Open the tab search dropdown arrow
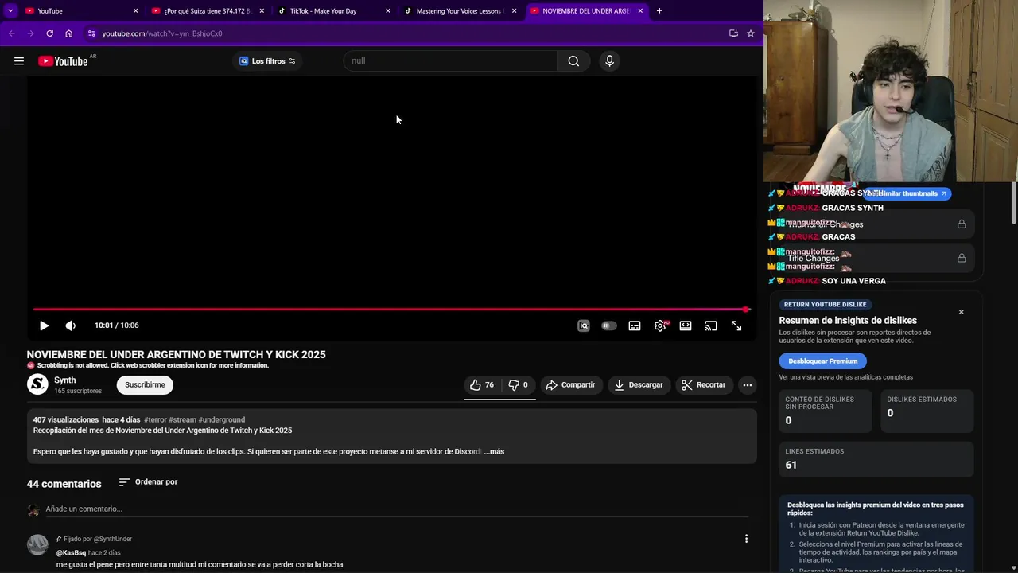 [10, 11]
